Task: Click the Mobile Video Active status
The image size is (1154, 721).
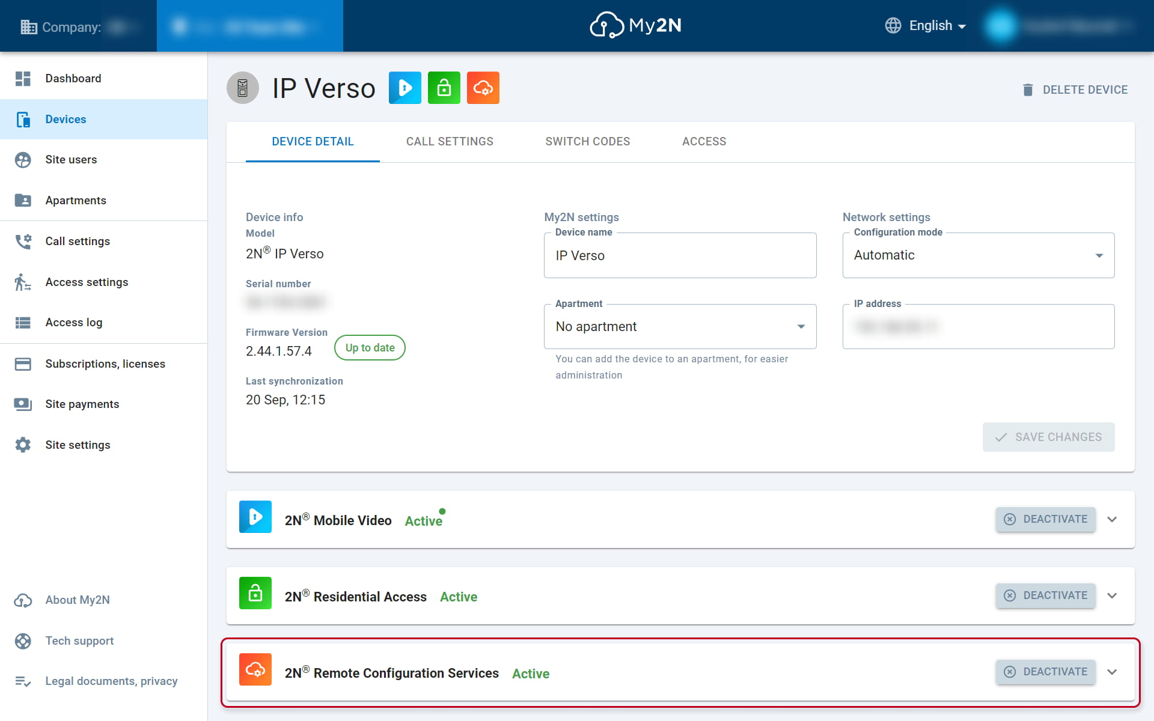Action: (x=424, y=521)
